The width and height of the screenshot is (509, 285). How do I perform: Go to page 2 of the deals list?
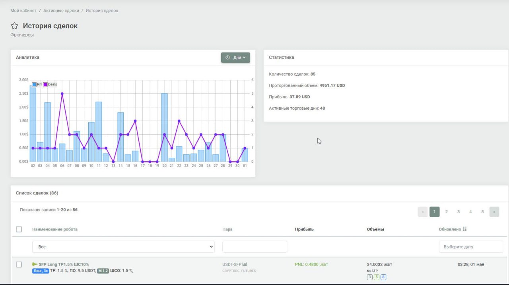pyautogui.click(x=447, y=212)
